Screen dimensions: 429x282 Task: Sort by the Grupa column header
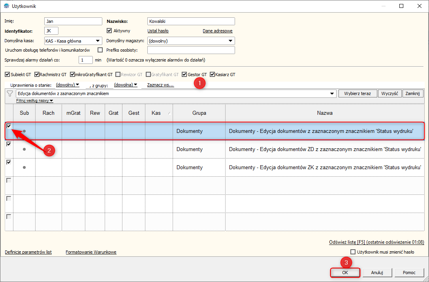pyautogui.click(x=199, y=113)
